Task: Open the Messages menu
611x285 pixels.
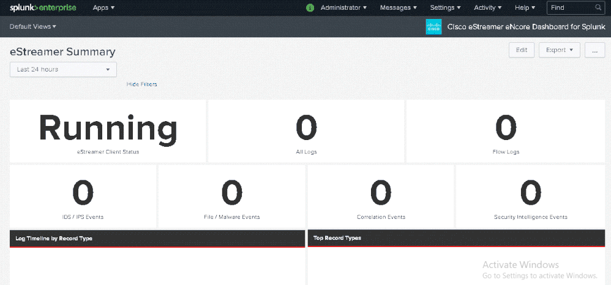Action: [398, 7]
